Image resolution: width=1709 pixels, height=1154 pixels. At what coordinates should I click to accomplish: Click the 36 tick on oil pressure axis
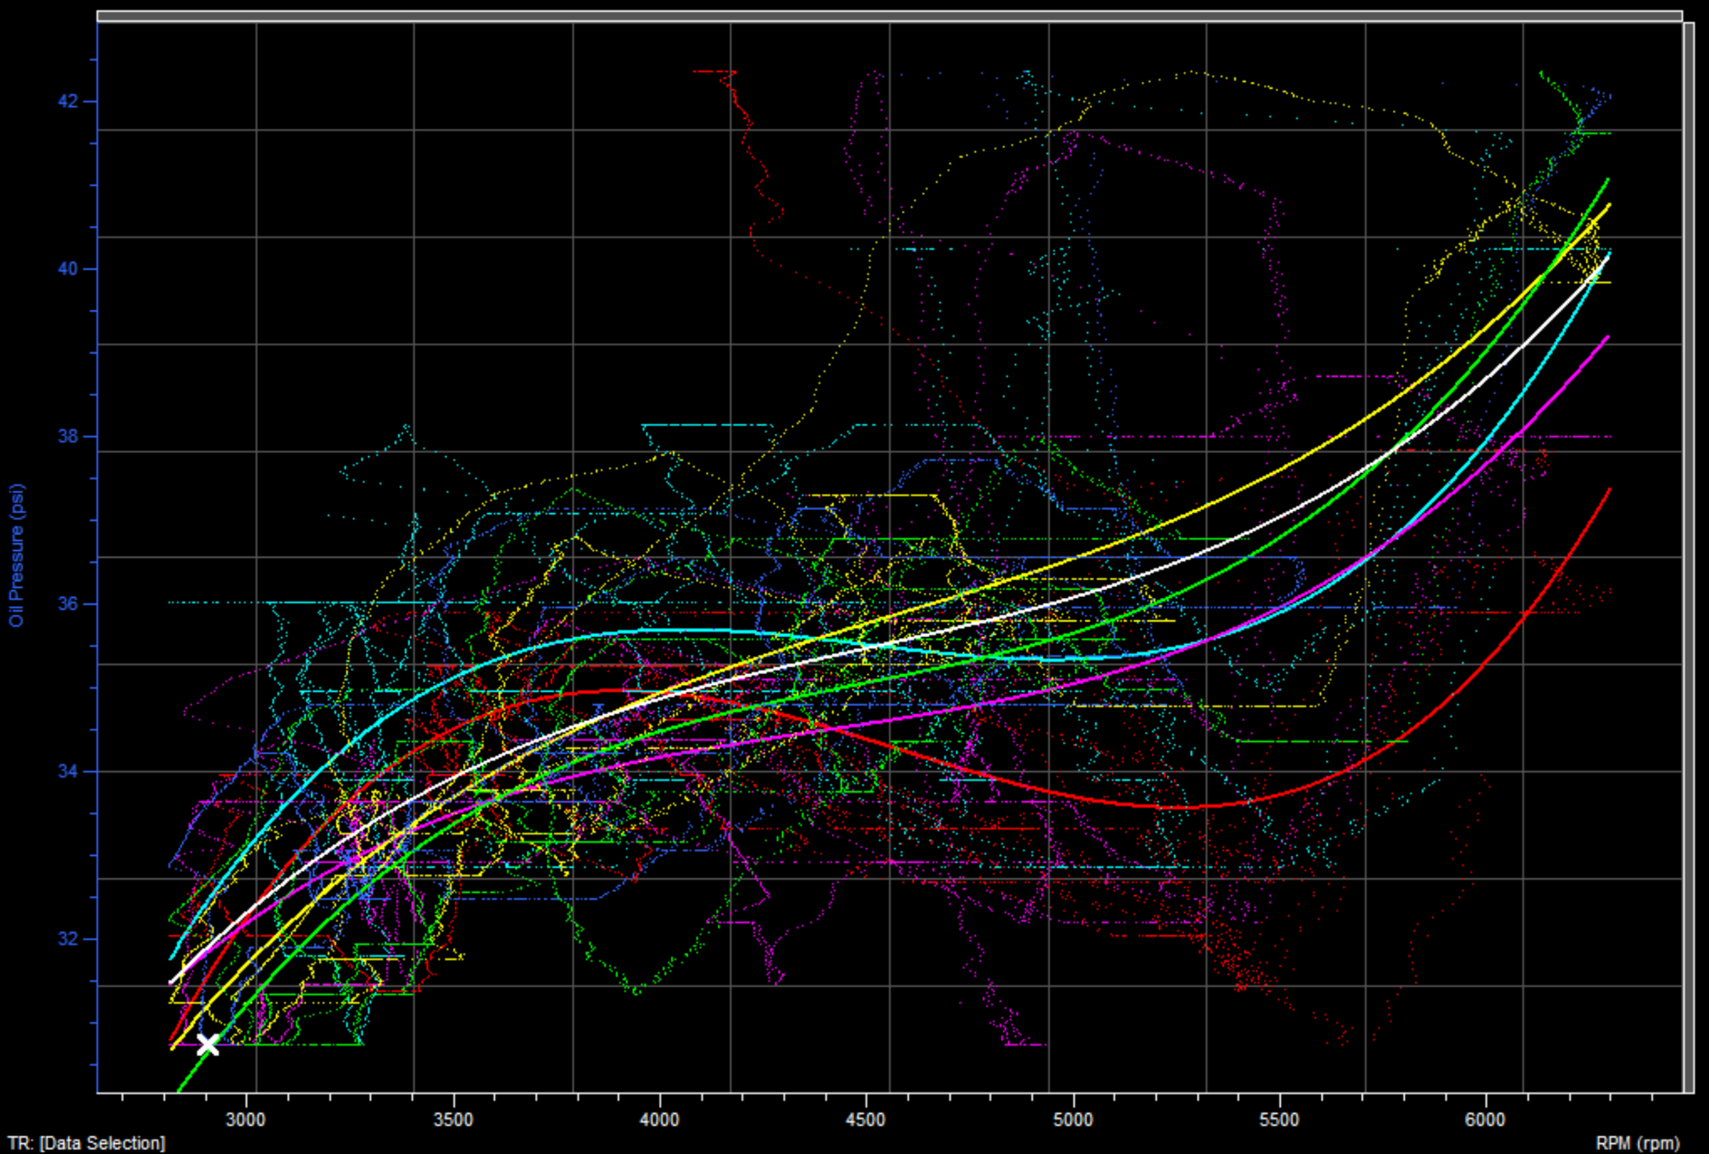(x=68, y=604)
